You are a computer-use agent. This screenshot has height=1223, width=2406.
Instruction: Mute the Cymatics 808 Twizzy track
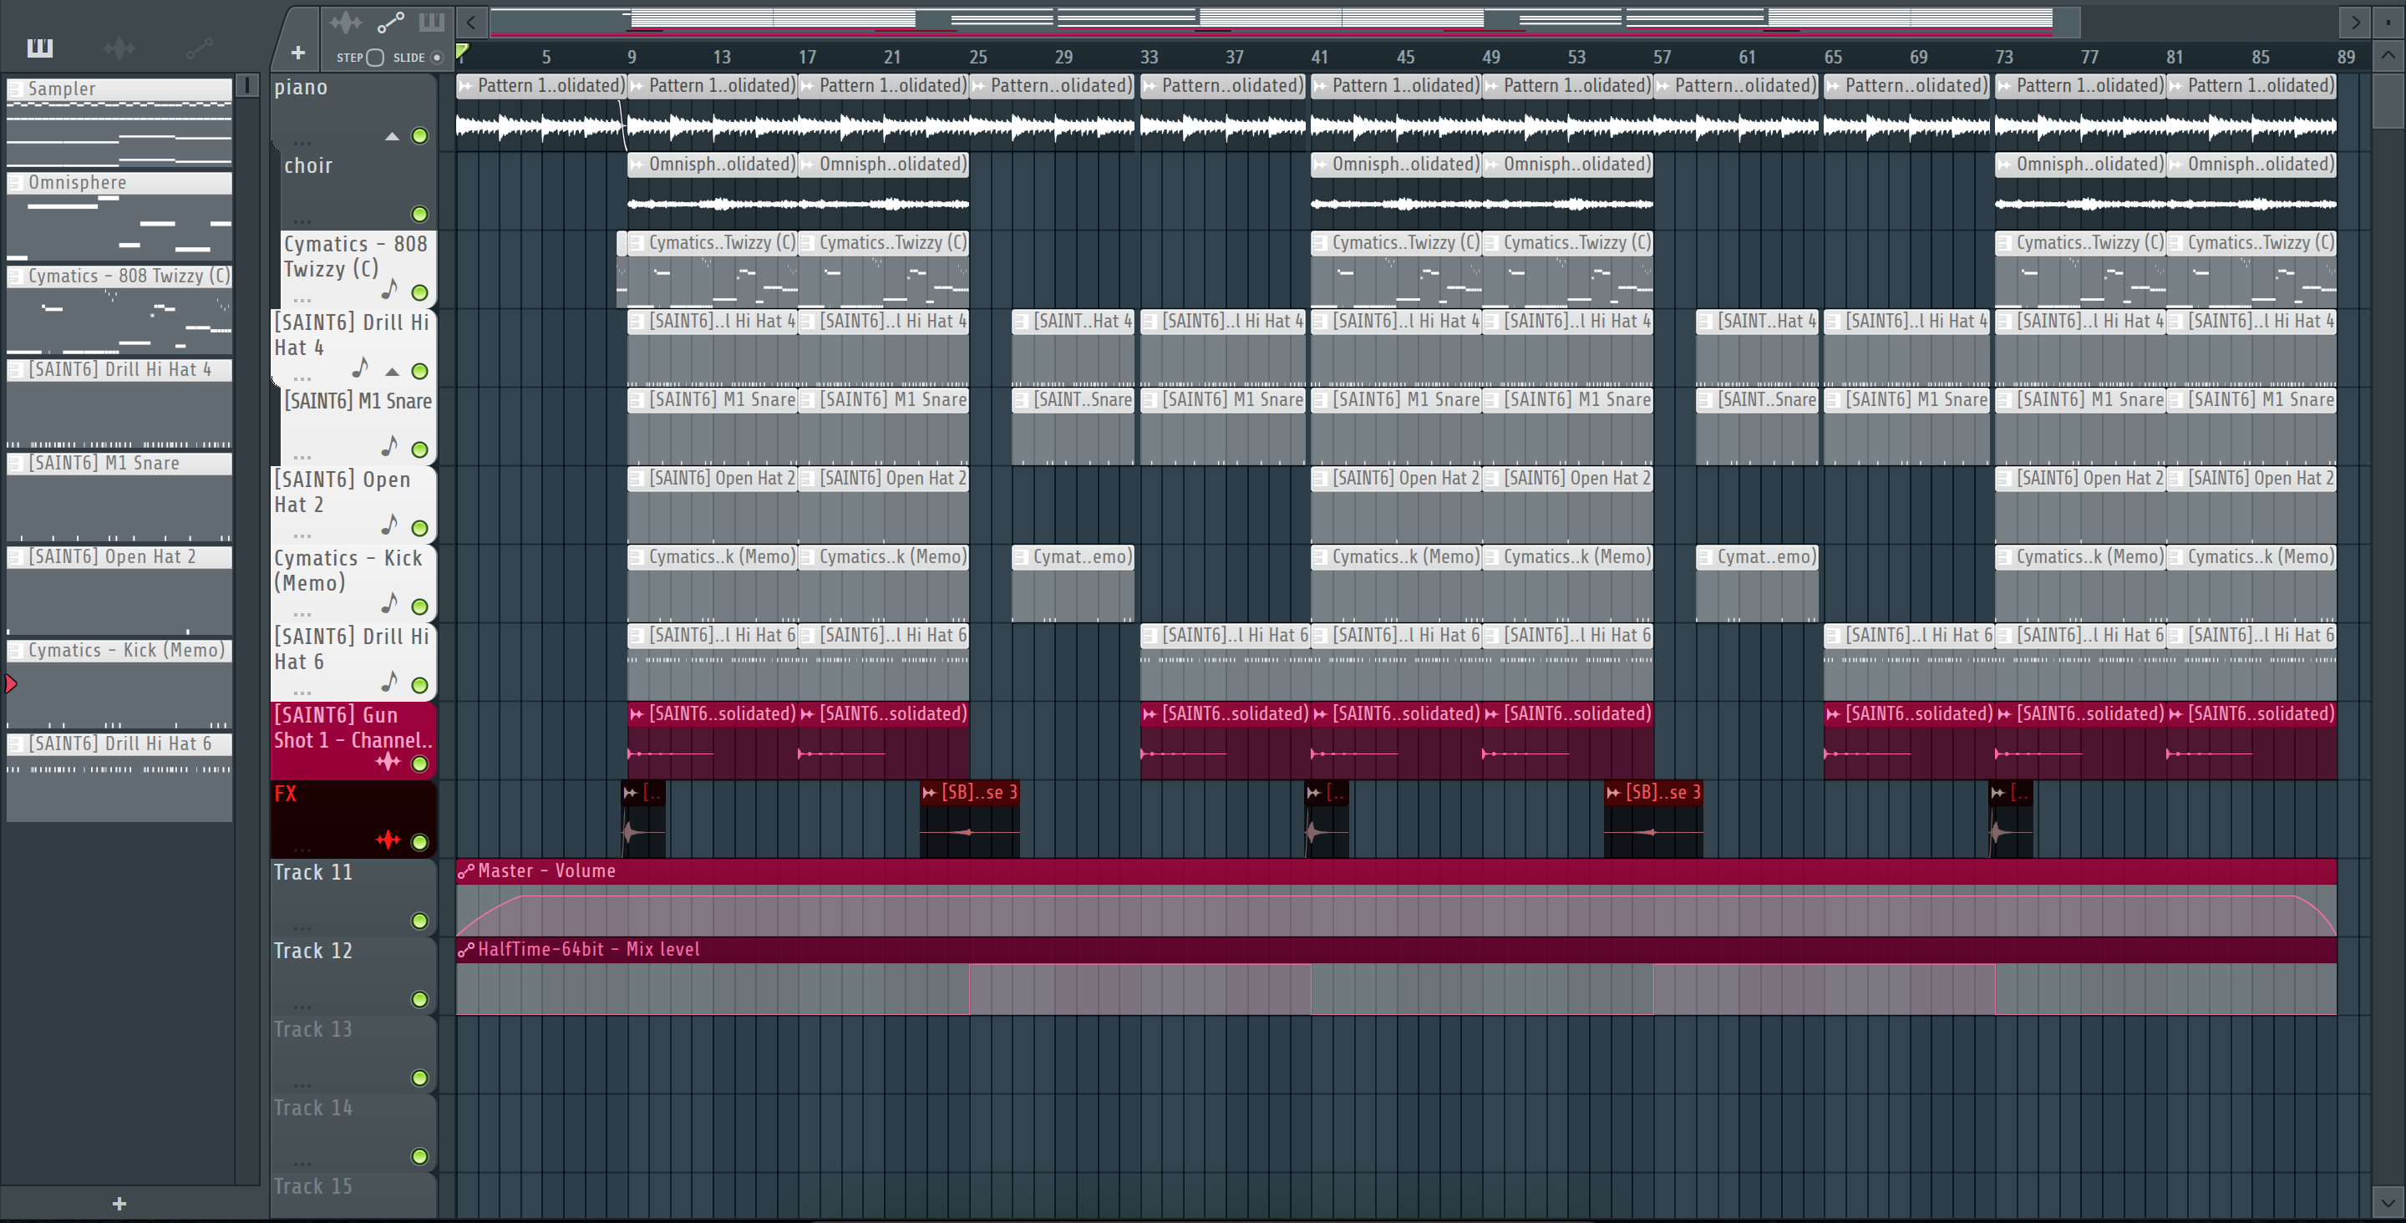(420, 293)
